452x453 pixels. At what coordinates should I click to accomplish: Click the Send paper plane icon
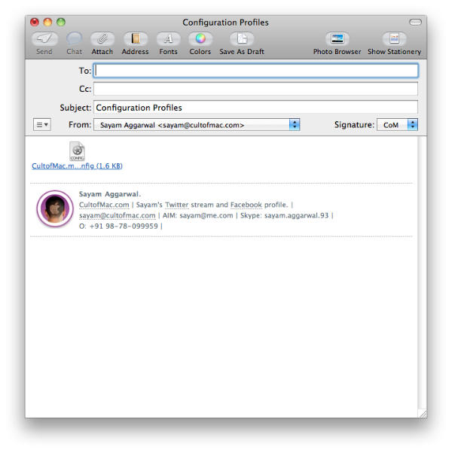44,38
